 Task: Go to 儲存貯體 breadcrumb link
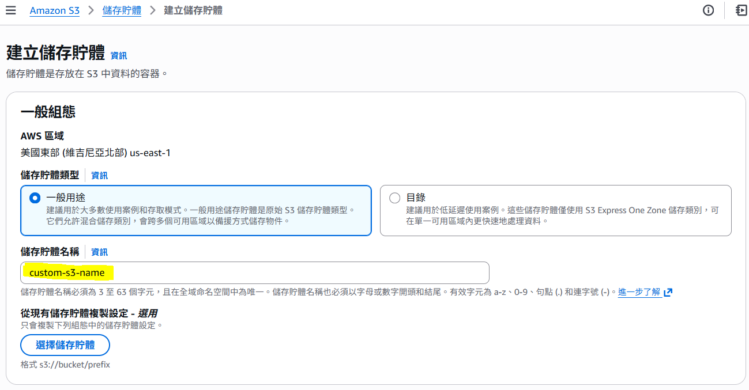click(122, 10)
